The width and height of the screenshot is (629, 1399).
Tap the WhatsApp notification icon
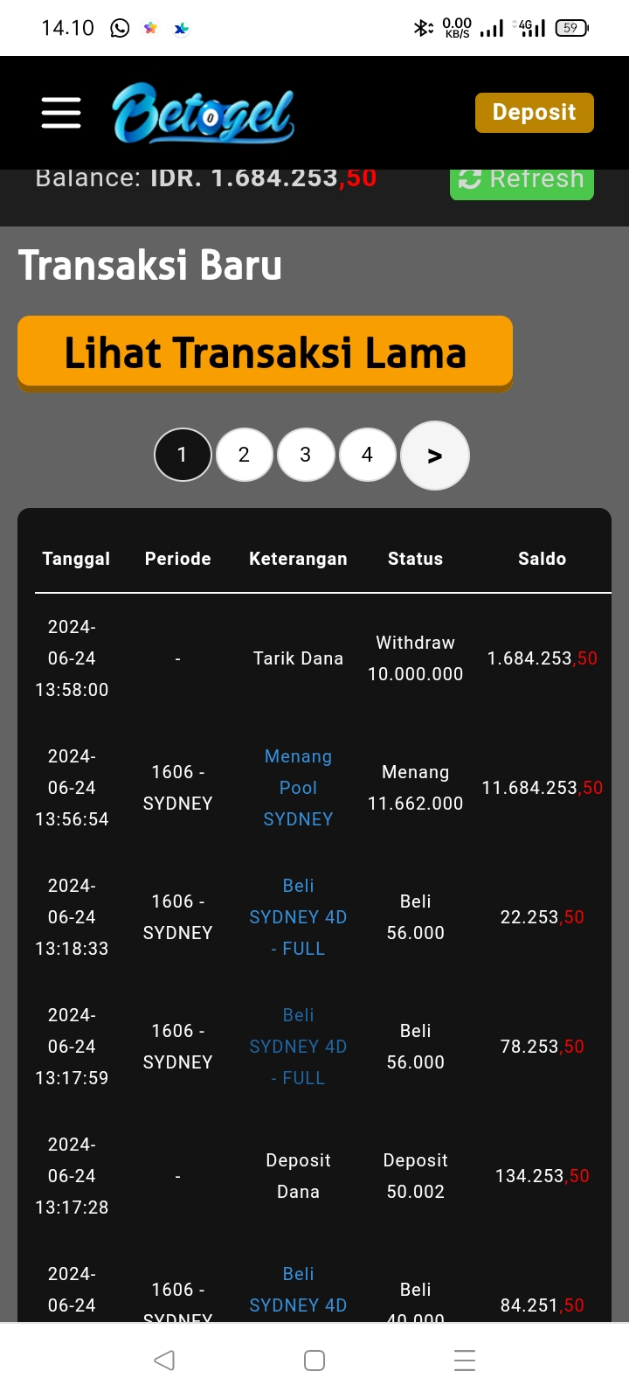click(120, 28)
